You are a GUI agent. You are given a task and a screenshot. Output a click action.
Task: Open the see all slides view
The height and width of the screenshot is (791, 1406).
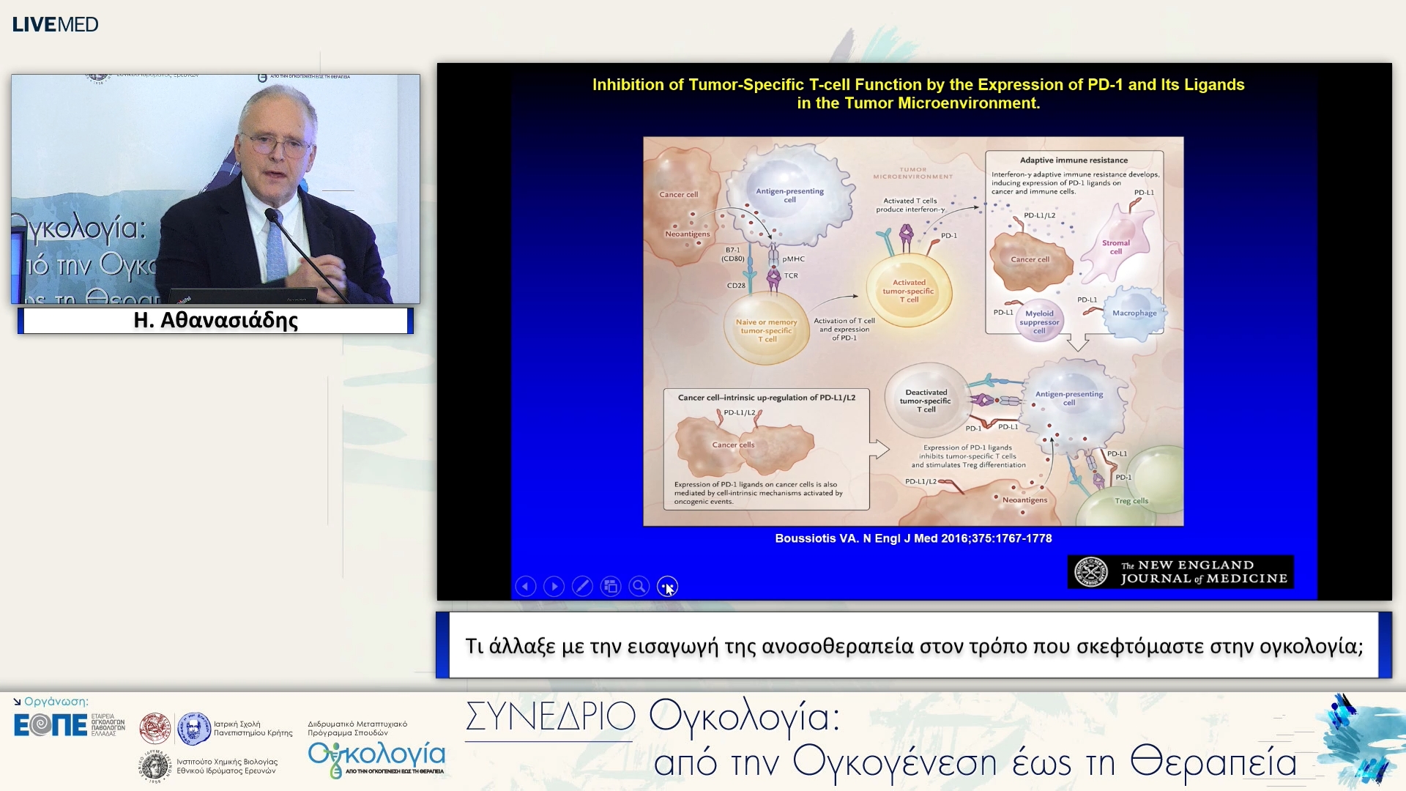click(611, 587)
